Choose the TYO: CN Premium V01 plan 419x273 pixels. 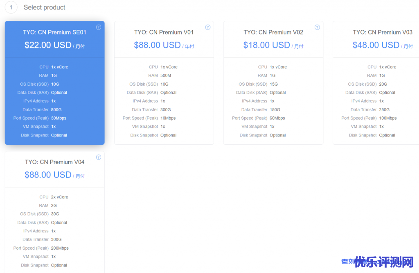pos(164,32)
